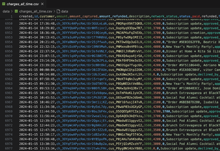Click charge id ch_3OYpWcAPycRmLtUr0g9AhiX7

click(x=82, y=125)
